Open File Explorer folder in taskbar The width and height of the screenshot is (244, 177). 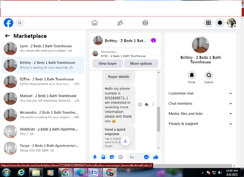(x=36, y=173)
